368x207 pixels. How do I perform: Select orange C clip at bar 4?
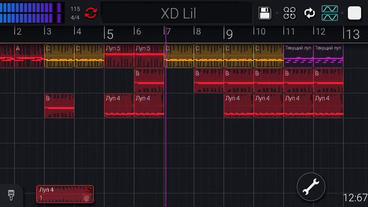tap(89, 56)
